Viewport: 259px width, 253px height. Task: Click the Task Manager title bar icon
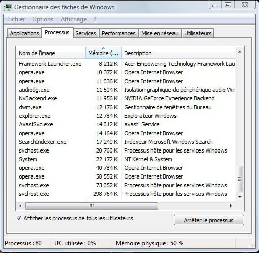(8, 7)
